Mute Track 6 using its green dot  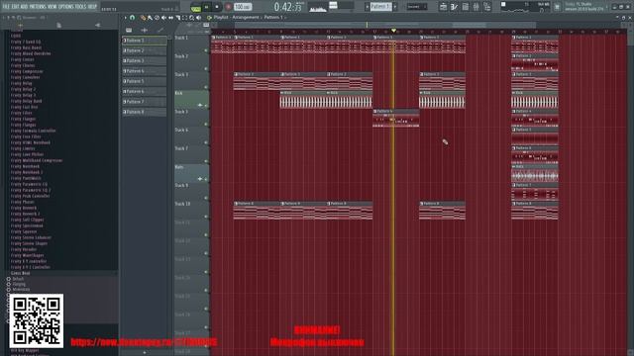point(206,142)
